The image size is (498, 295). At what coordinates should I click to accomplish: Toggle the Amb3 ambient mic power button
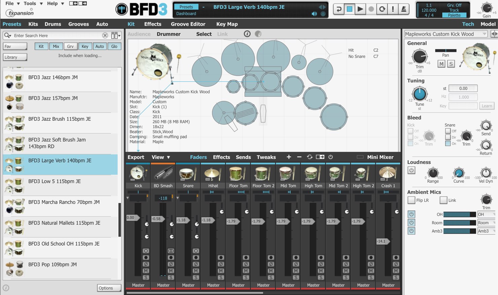pyautogui.click(x=412, y=231)
